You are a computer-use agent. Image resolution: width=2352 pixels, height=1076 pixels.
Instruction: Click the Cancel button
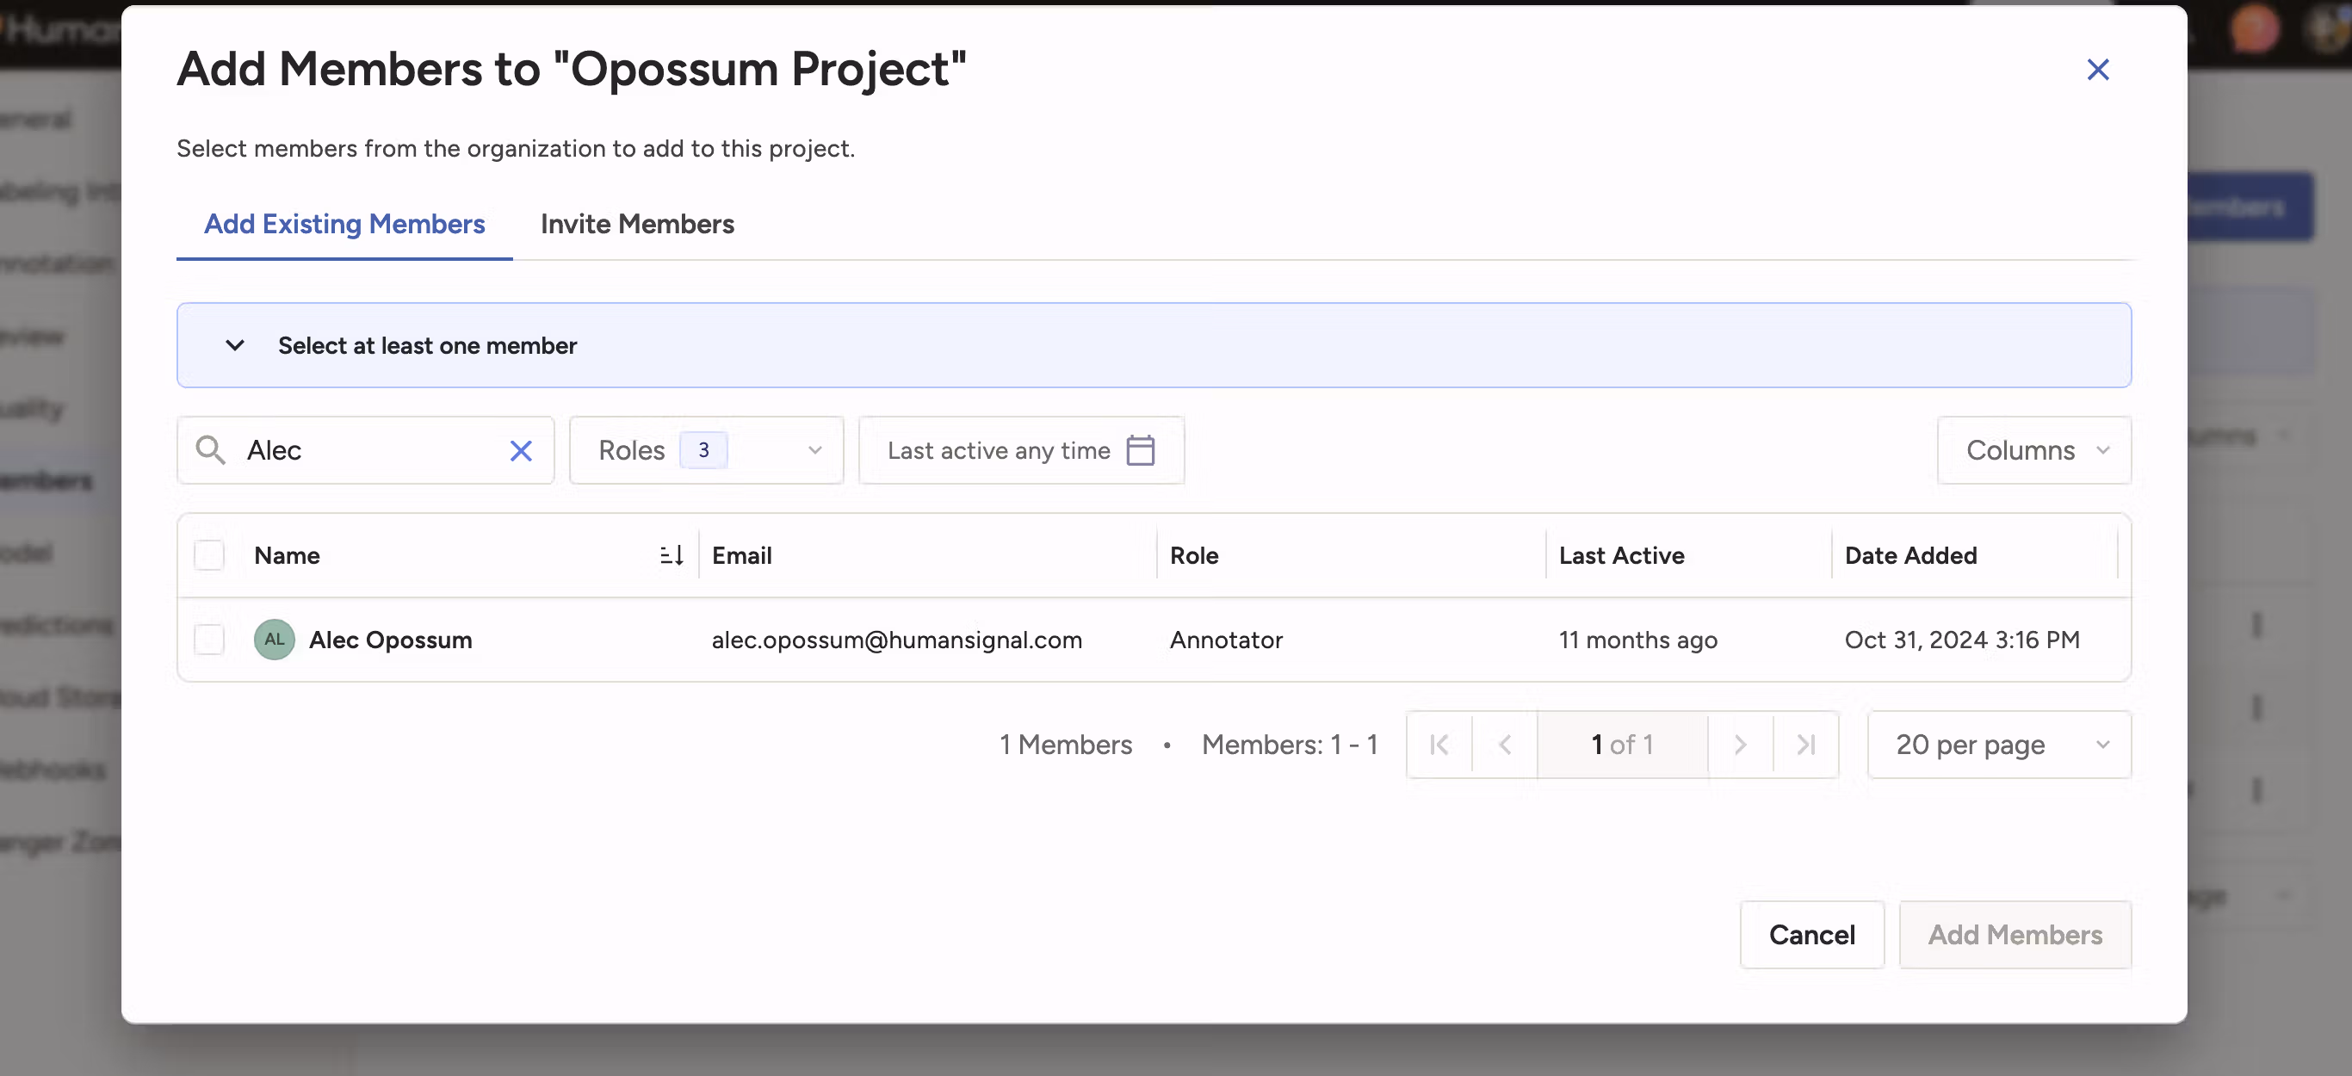pos(1811,935)
